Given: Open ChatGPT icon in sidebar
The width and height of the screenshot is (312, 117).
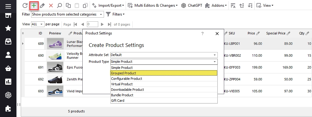Looking at the screenshot, I should pyautogui.click(x=8, y=95).
